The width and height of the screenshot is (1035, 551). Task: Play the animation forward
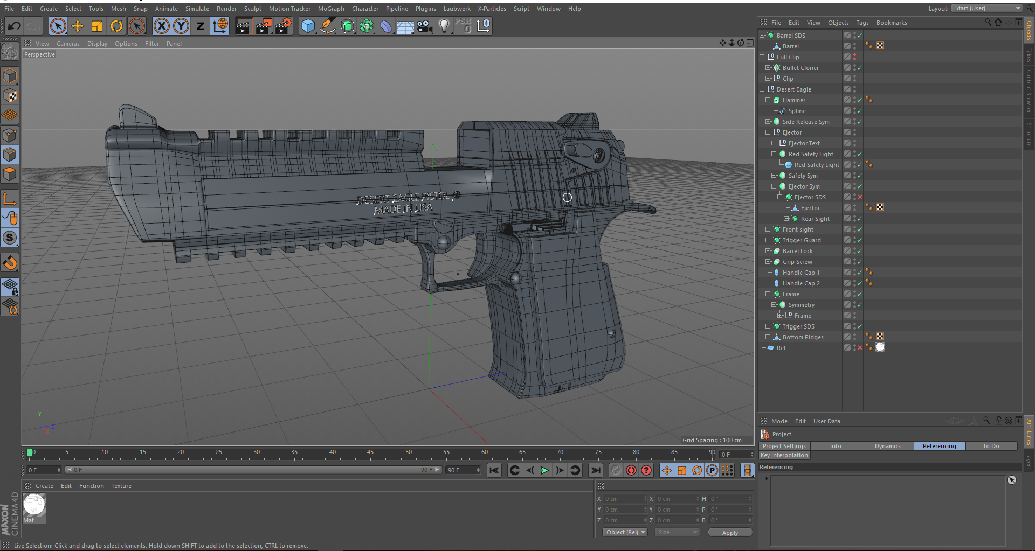tap(545, 470)
